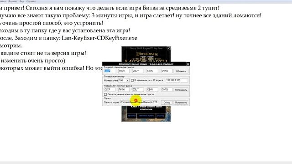Screen dimensions: 292x164
Task: Click new key field CLXP
Action: click(109, 89)
